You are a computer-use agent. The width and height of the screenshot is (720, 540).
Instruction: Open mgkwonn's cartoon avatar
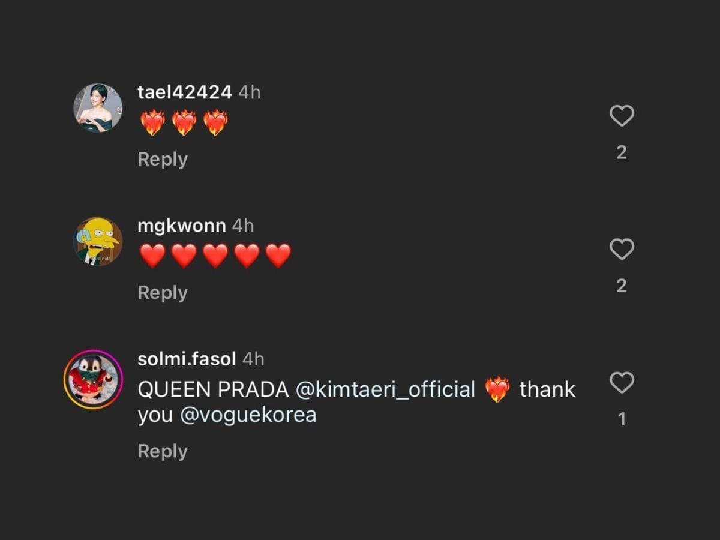tap(98, 241)
